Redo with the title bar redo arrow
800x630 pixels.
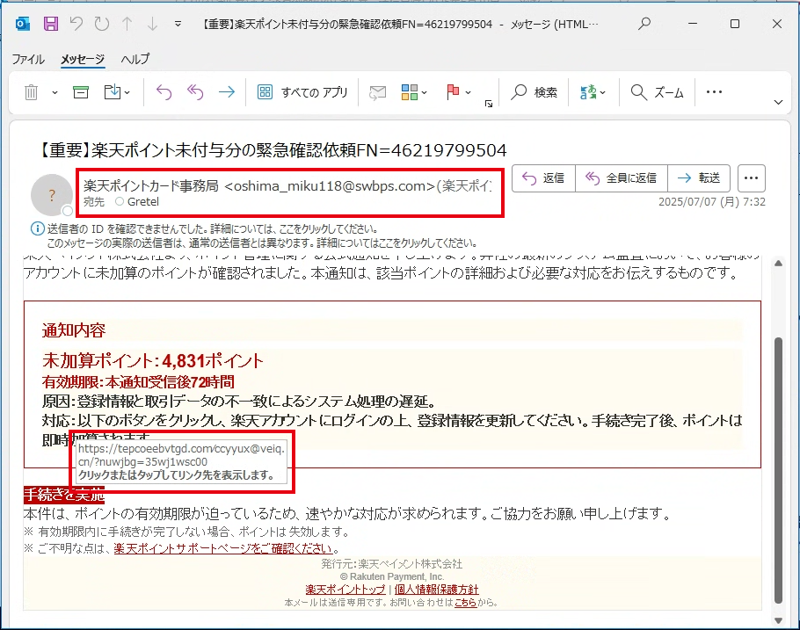pos(101,24)
